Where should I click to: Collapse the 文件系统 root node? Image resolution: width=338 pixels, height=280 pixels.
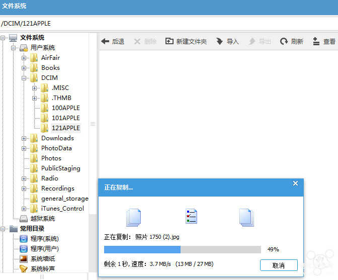point(3,38)
